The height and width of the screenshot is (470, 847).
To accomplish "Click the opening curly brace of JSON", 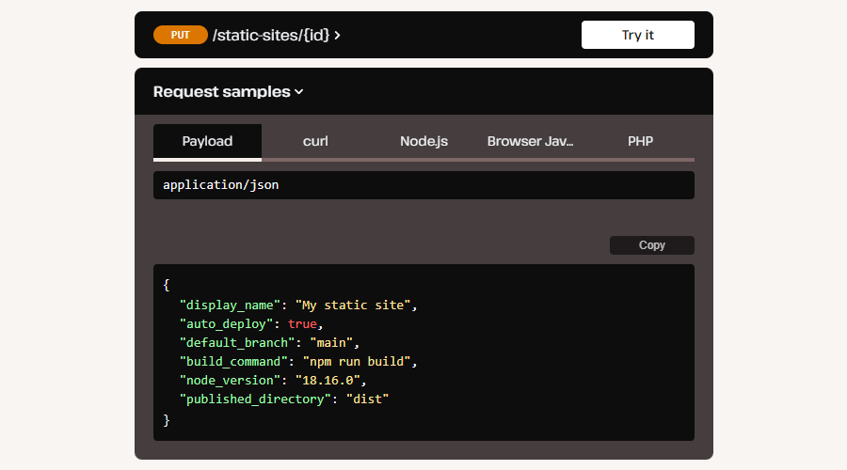I will (x=167, y=286).
